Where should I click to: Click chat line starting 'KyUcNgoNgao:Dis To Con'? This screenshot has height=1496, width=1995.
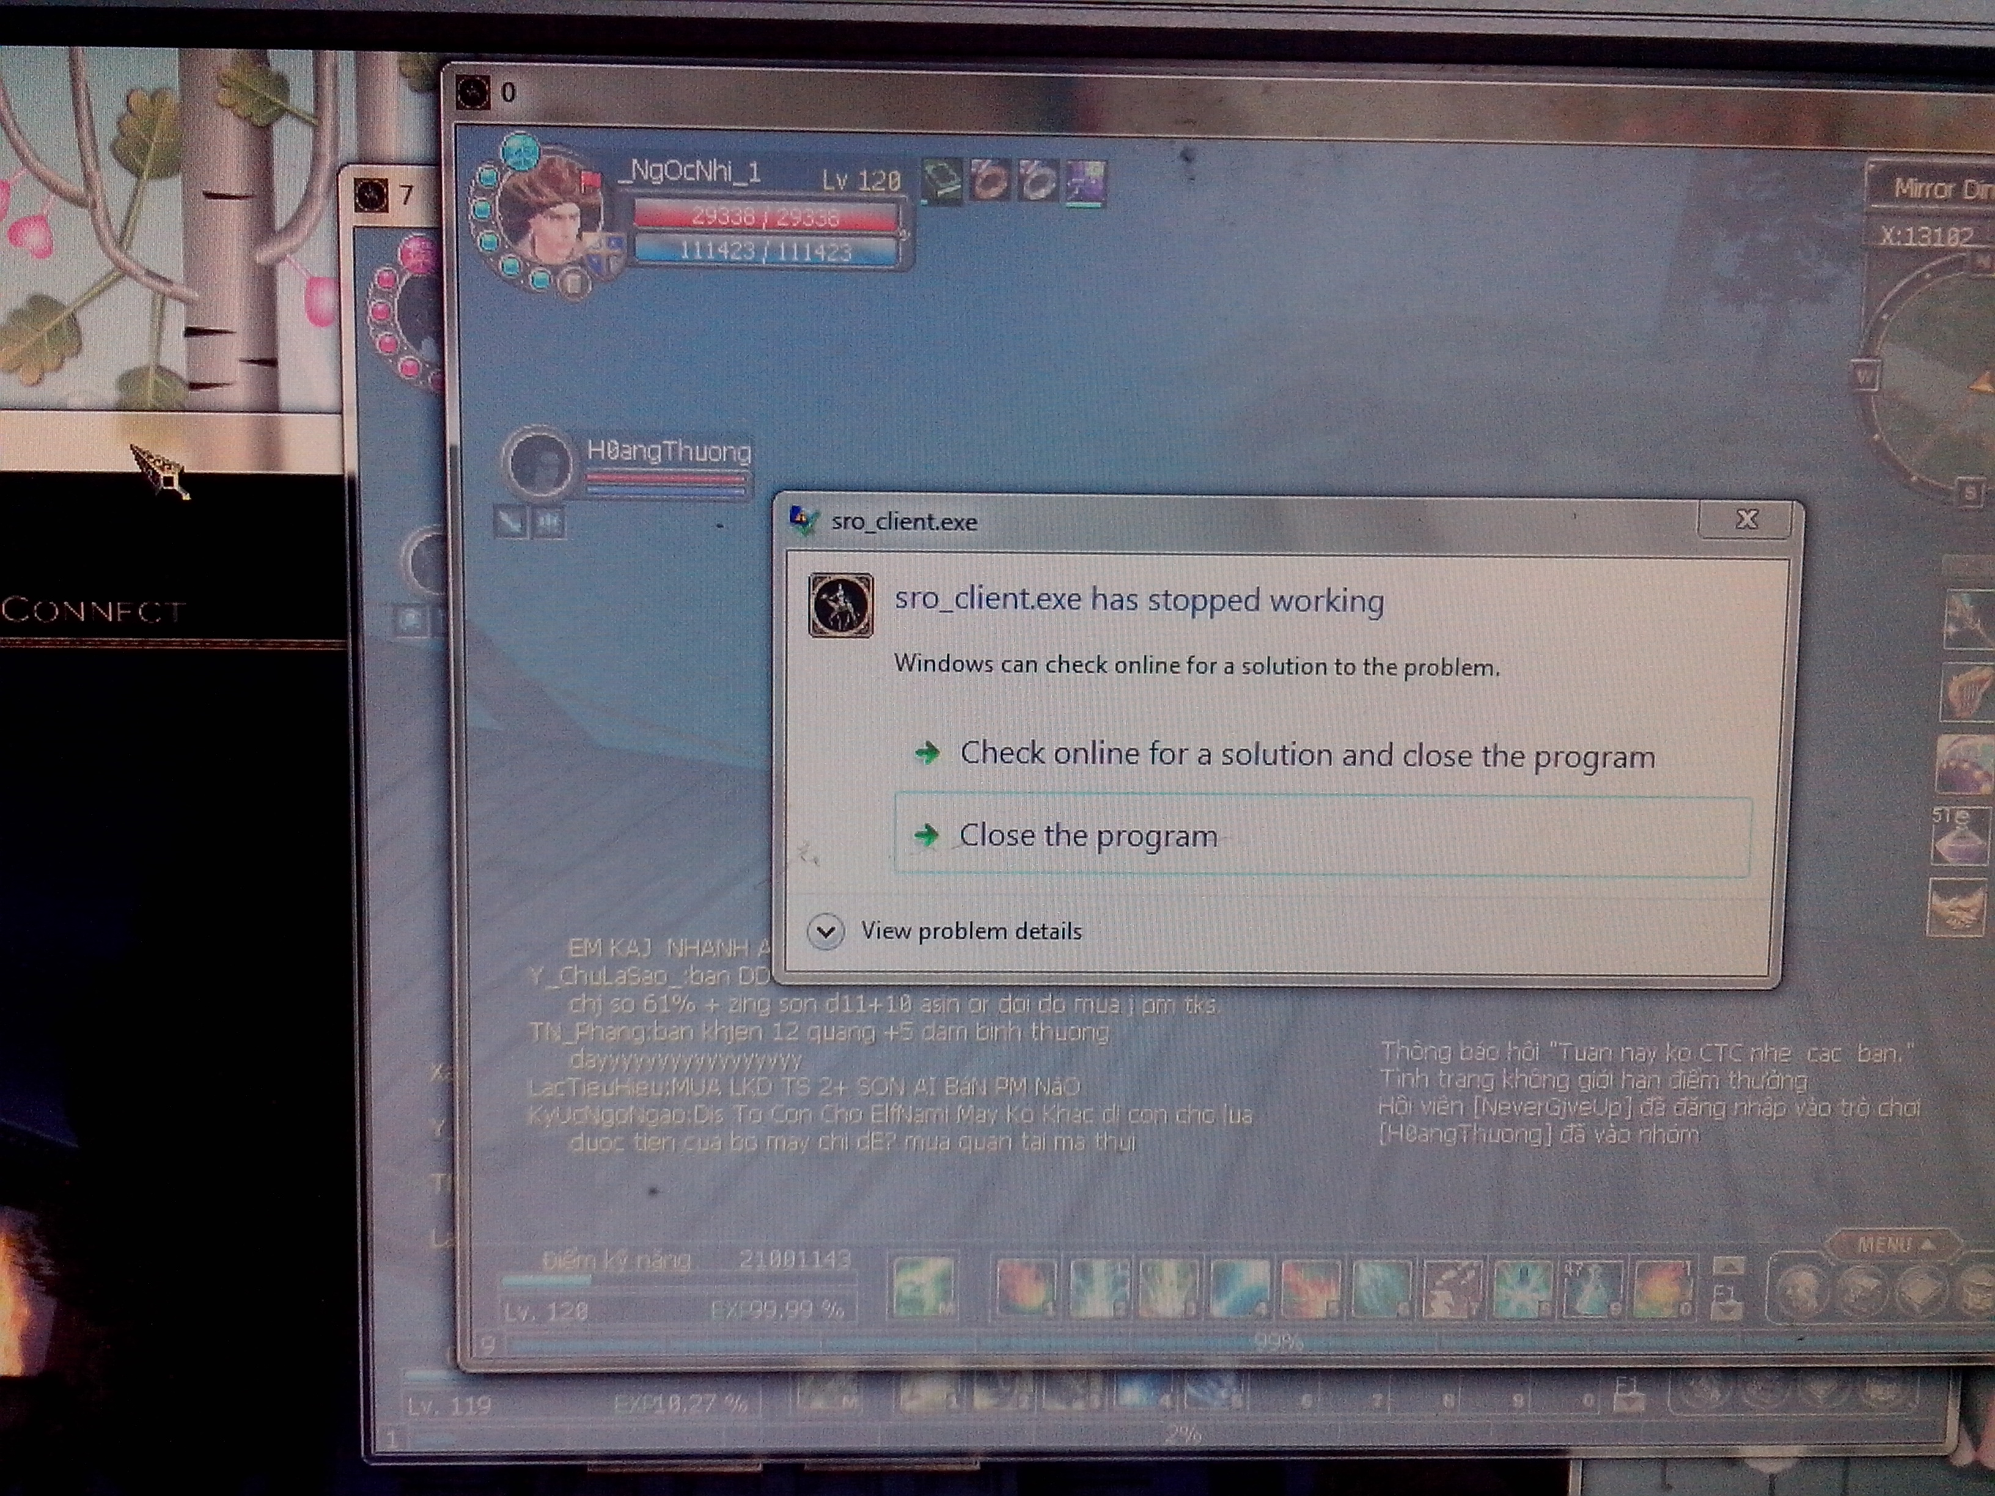[x=889, y=1115]
